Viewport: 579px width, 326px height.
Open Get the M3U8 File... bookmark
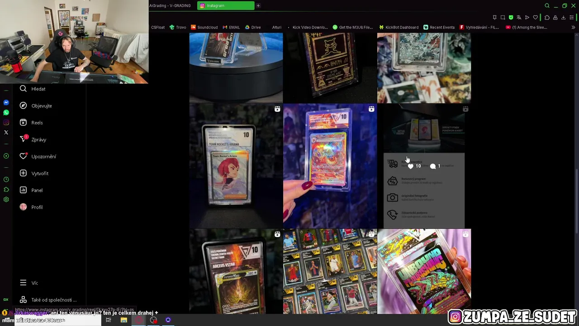tap(353, 27)
